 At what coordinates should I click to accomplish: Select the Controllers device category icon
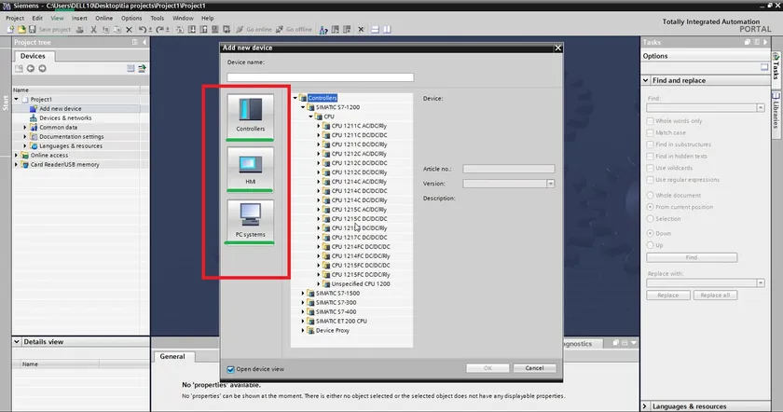(x=250, y=115)
